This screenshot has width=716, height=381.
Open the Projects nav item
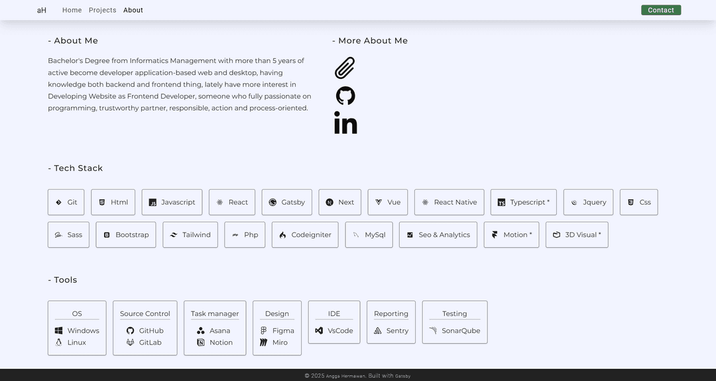coord(102,10)
